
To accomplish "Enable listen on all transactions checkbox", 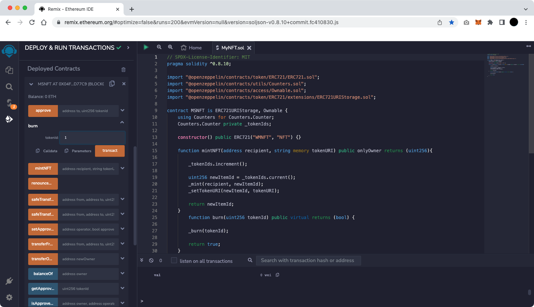I will tap(174, 261).
